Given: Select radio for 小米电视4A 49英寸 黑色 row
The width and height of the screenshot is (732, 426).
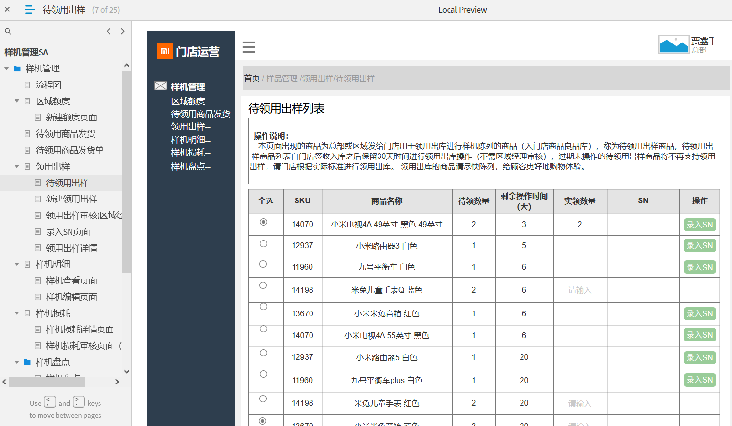Looking at the screenshot, I should click(x=263, y=222).
